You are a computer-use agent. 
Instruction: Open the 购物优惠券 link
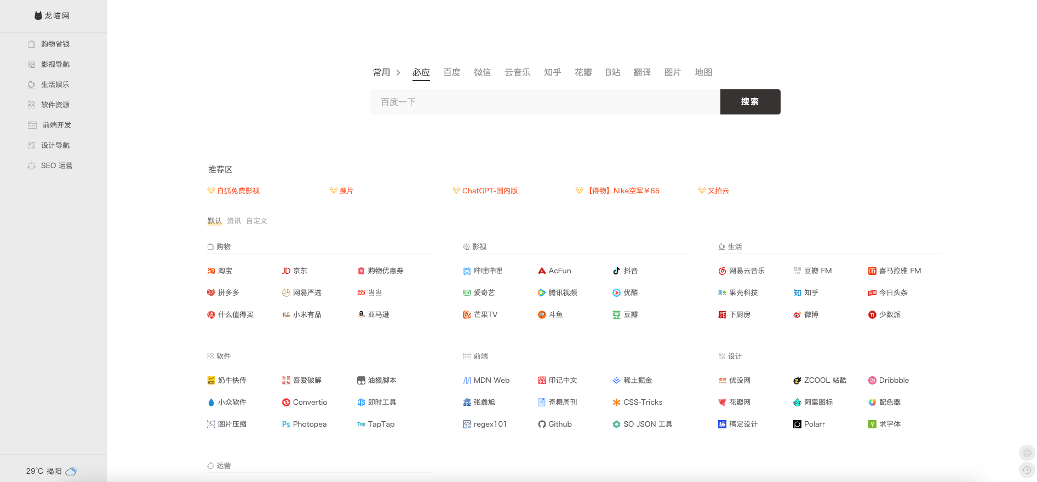tap(386, 271)
